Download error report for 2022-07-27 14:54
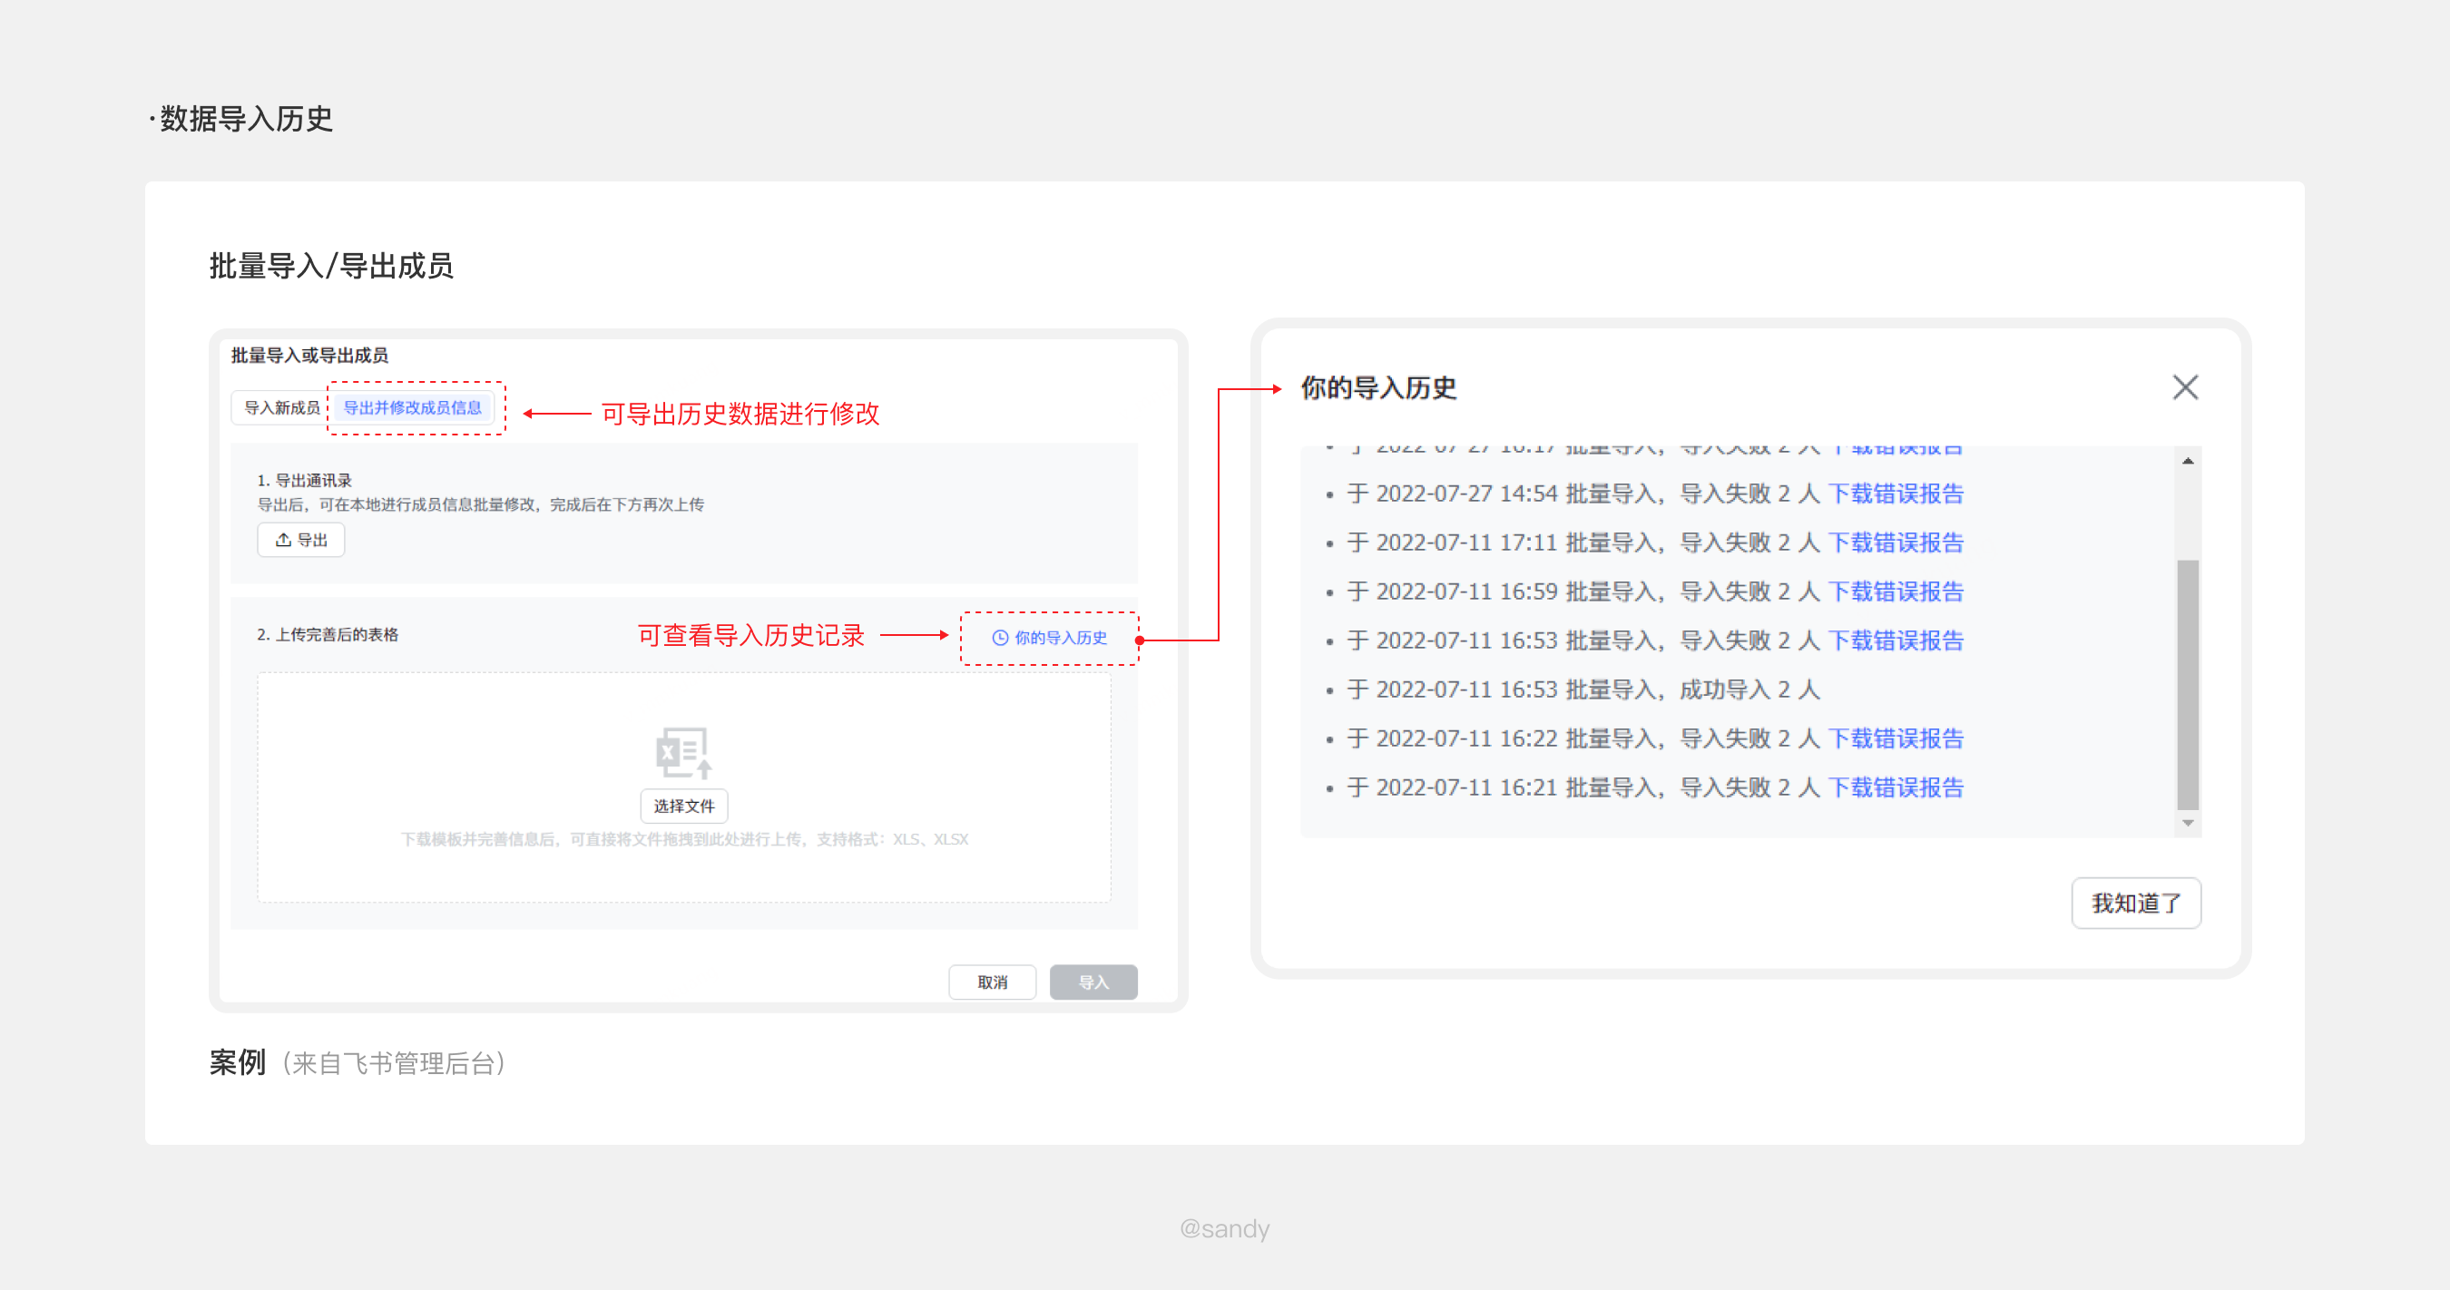 coord(1896,494)
